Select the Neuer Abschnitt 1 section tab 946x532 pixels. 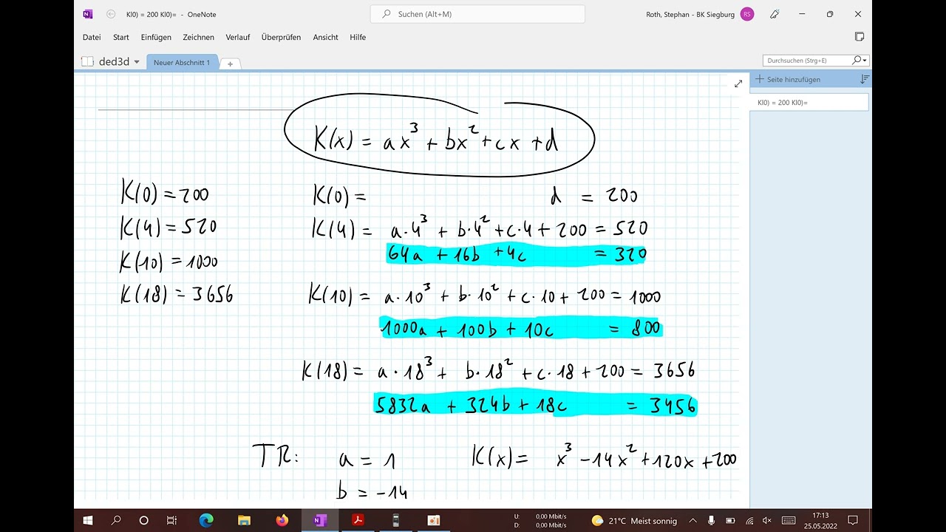tap(182, 63)
